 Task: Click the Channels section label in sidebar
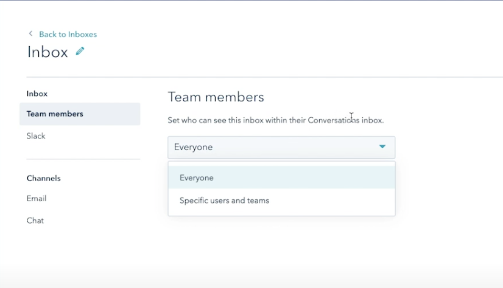[x=43, y=178]
